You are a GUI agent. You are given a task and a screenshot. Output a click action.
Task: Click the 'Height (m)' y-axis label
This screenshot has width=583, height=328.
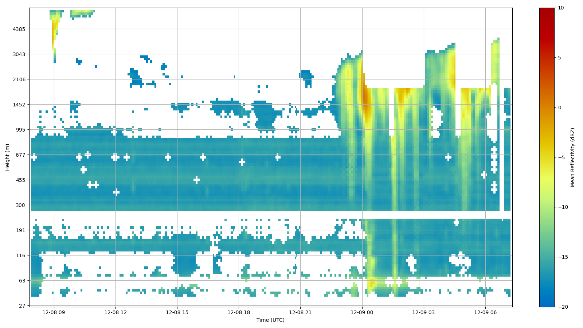tap(7, 157)
